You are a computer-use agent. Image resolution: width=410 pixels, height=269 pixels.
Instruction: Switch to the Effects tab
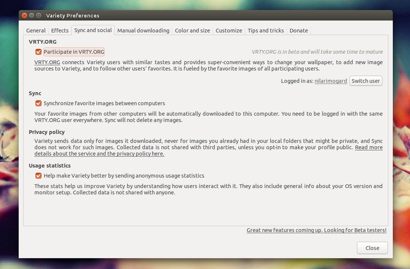coord(60,31)
